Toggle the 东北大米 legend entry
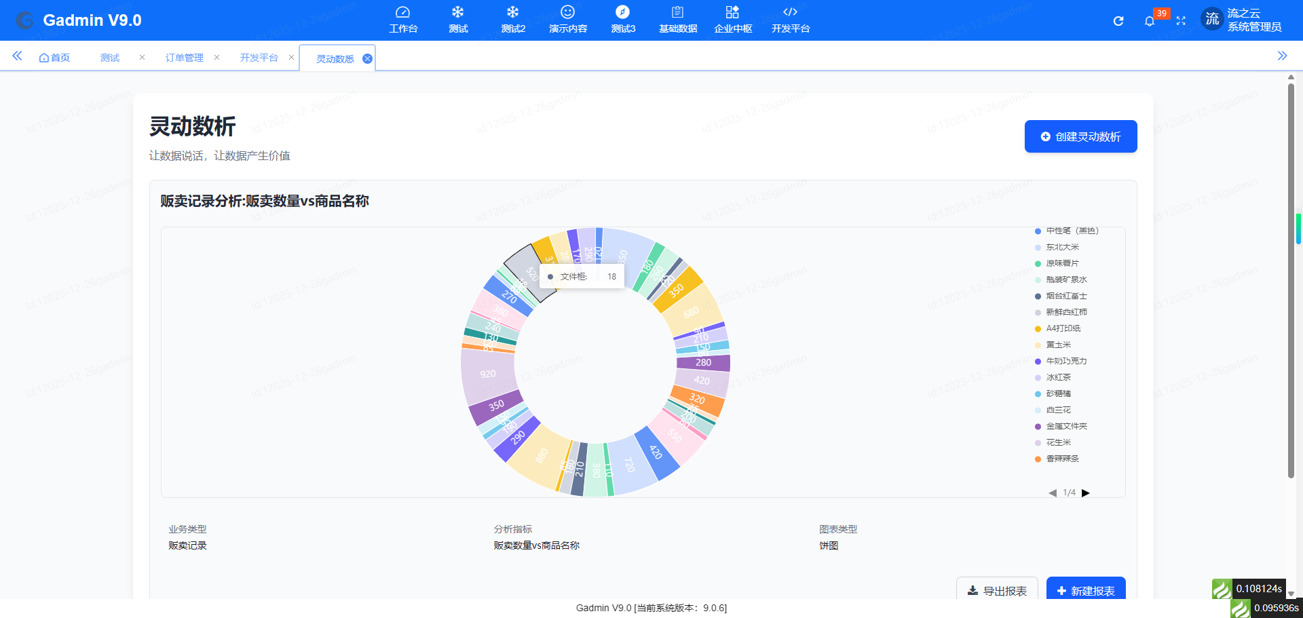Screen dimensions: 1303x618 (1061, 247)
